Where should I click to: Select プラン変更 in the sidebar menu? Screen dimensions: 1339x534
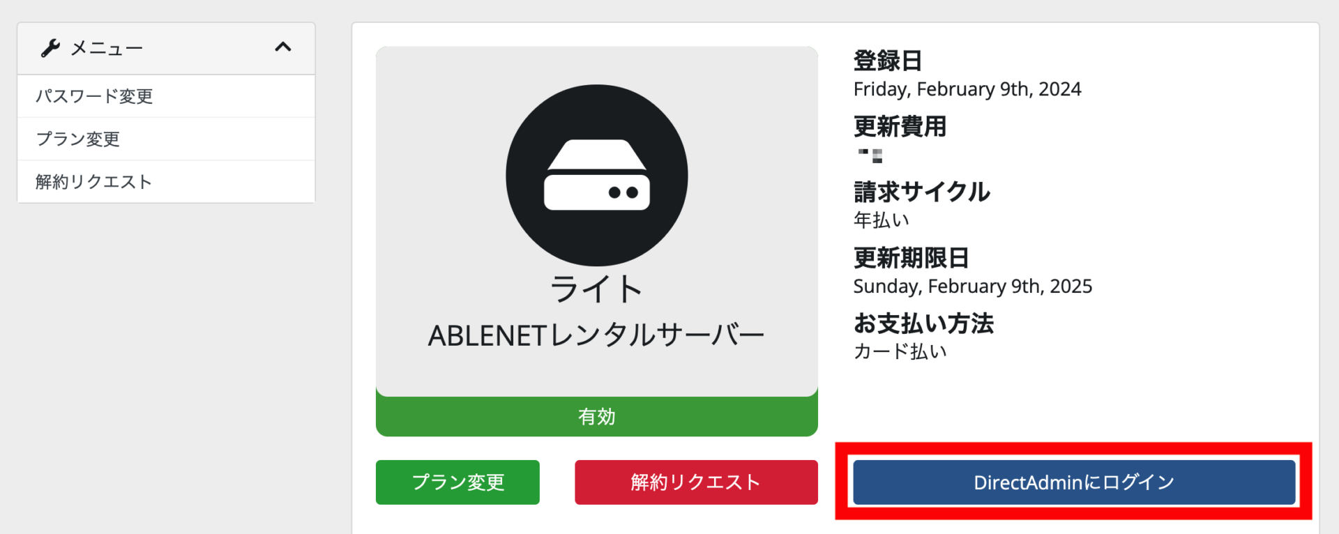[x=77, y=139]
